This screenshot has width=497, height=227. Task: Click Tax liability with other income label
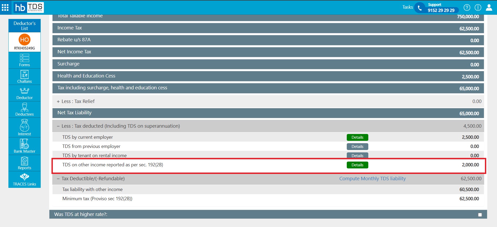pos(92,189)
